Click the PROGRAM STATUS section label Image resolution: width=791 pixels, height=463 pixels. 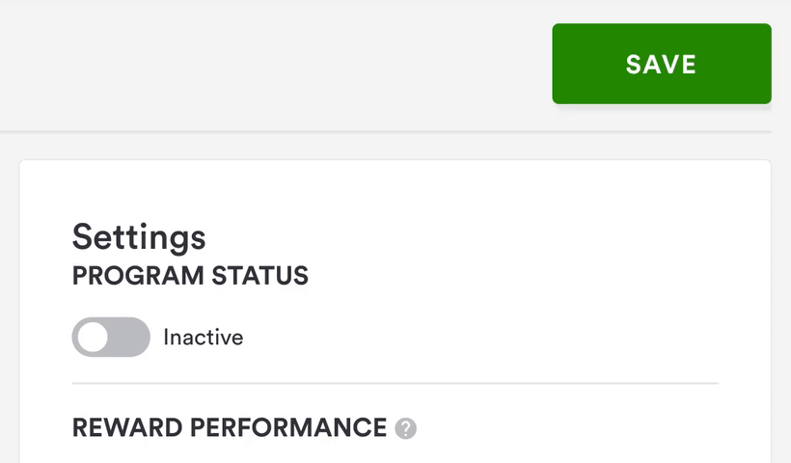(190, 276)
